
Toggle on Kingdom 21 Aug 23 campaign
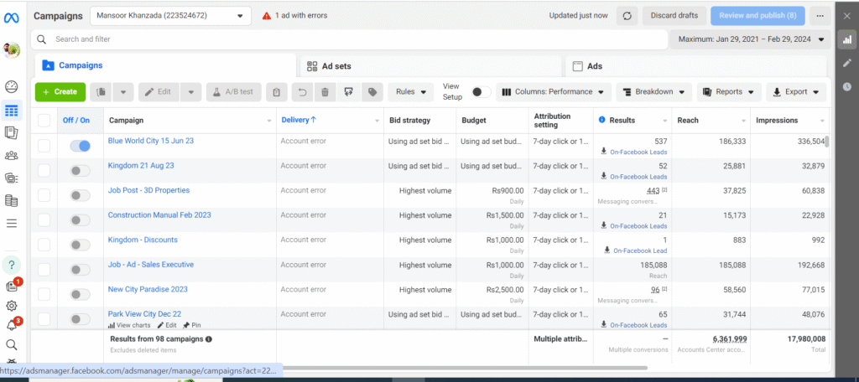pos(80,171)
